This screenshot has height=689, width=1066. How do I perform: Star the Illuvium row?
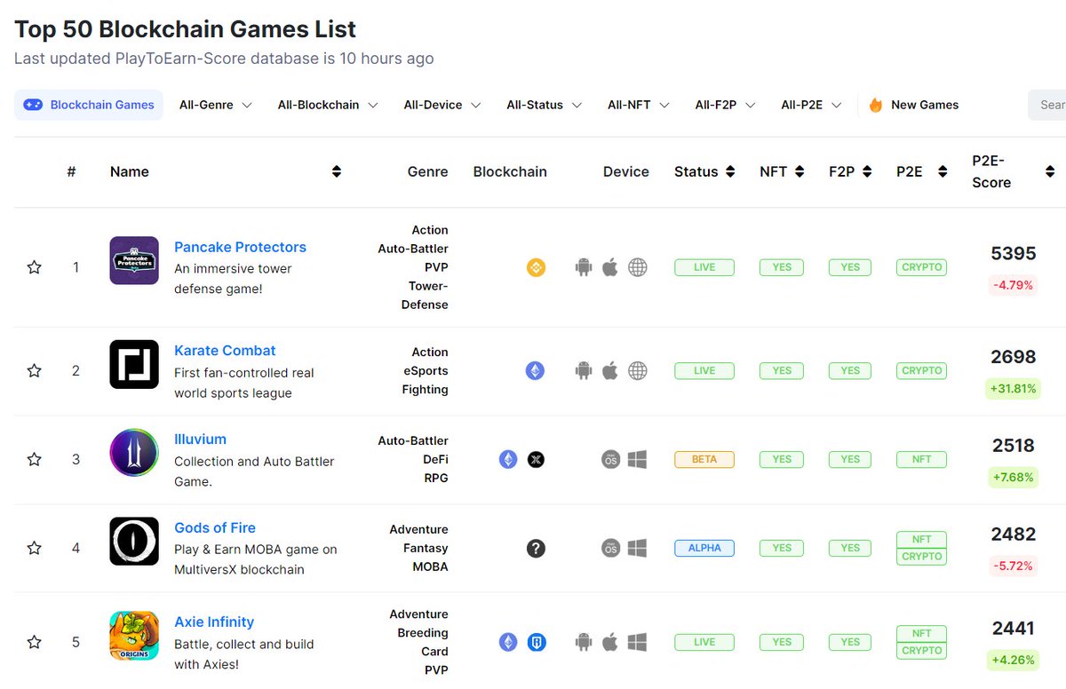pyautogui.click(x=34, y=460)
